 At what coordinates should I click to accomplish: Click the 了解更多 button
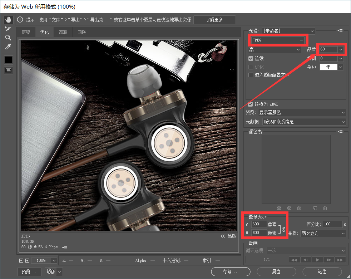[x=214, y=20]
